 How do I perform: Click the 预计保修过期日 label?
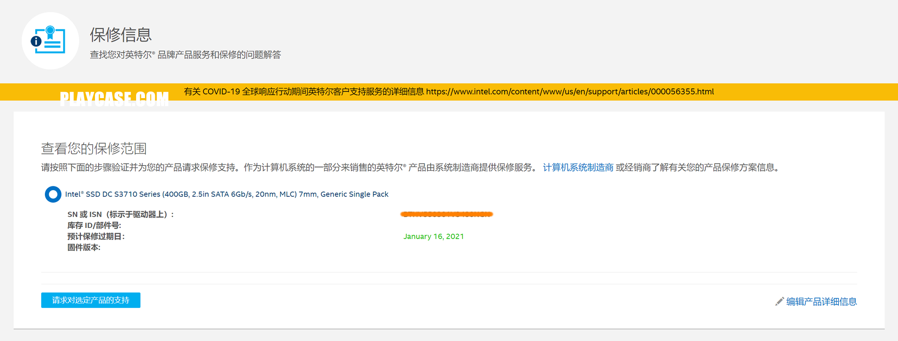pos(96,236)
